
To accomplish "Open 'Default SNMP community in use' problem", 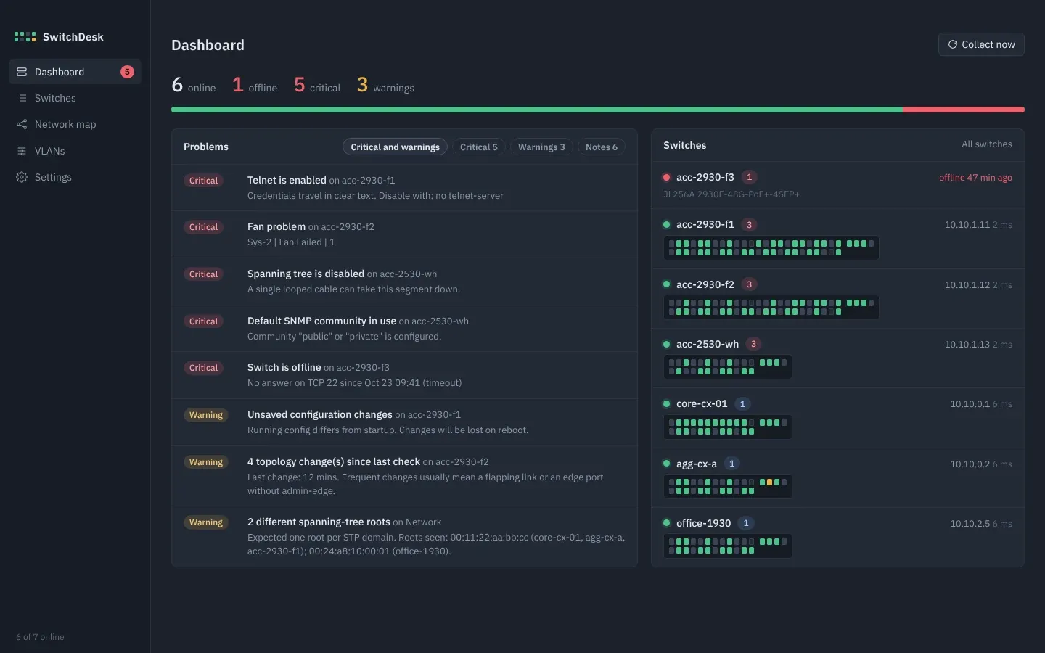I will tap(405, 329).
